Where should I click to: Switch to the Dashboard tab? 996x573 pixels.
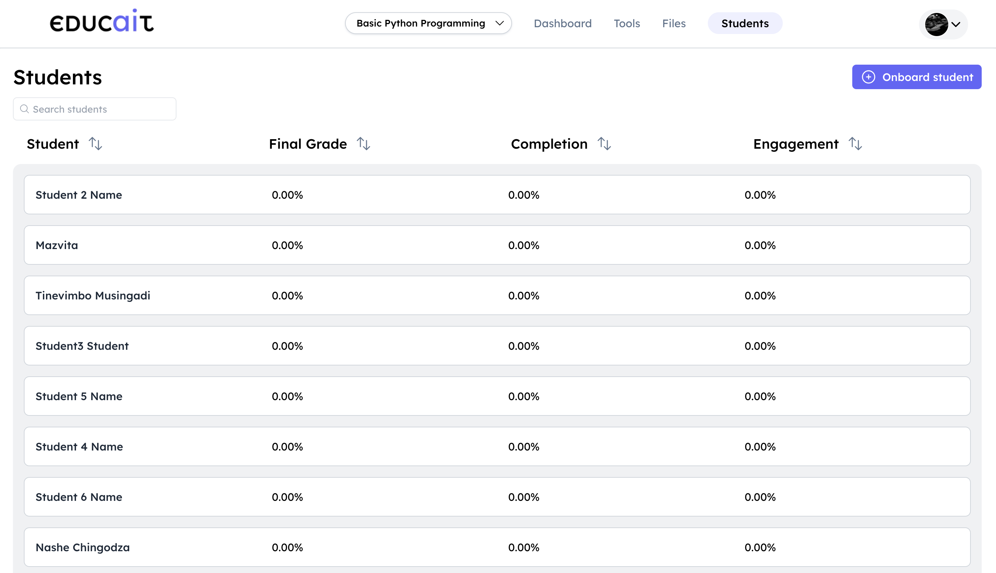pyautogui.click(x=563, y=23)
